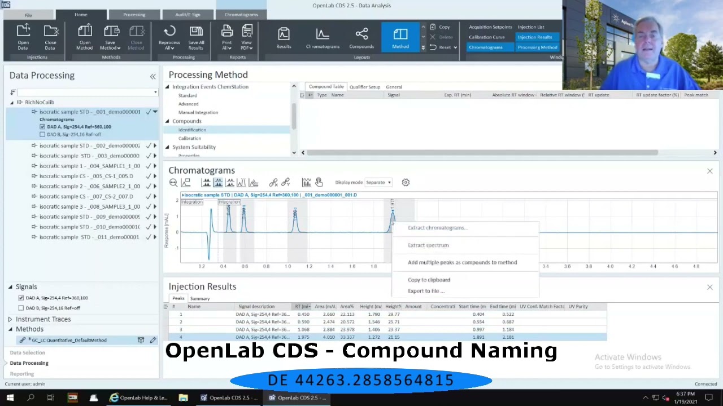This screenshot has height=406, width=723.
Task: Click the zoom out magnifier in Chromatograms toolbar
Action: 173,183
